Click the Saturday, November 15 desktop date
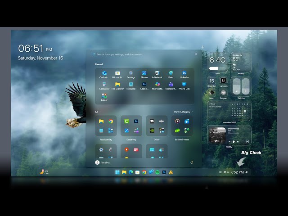The image size is (288, 216). (x=40, y=58)
